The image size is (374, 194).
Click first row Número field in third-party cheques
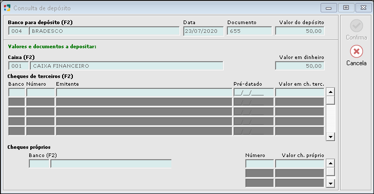coord(41,92)
